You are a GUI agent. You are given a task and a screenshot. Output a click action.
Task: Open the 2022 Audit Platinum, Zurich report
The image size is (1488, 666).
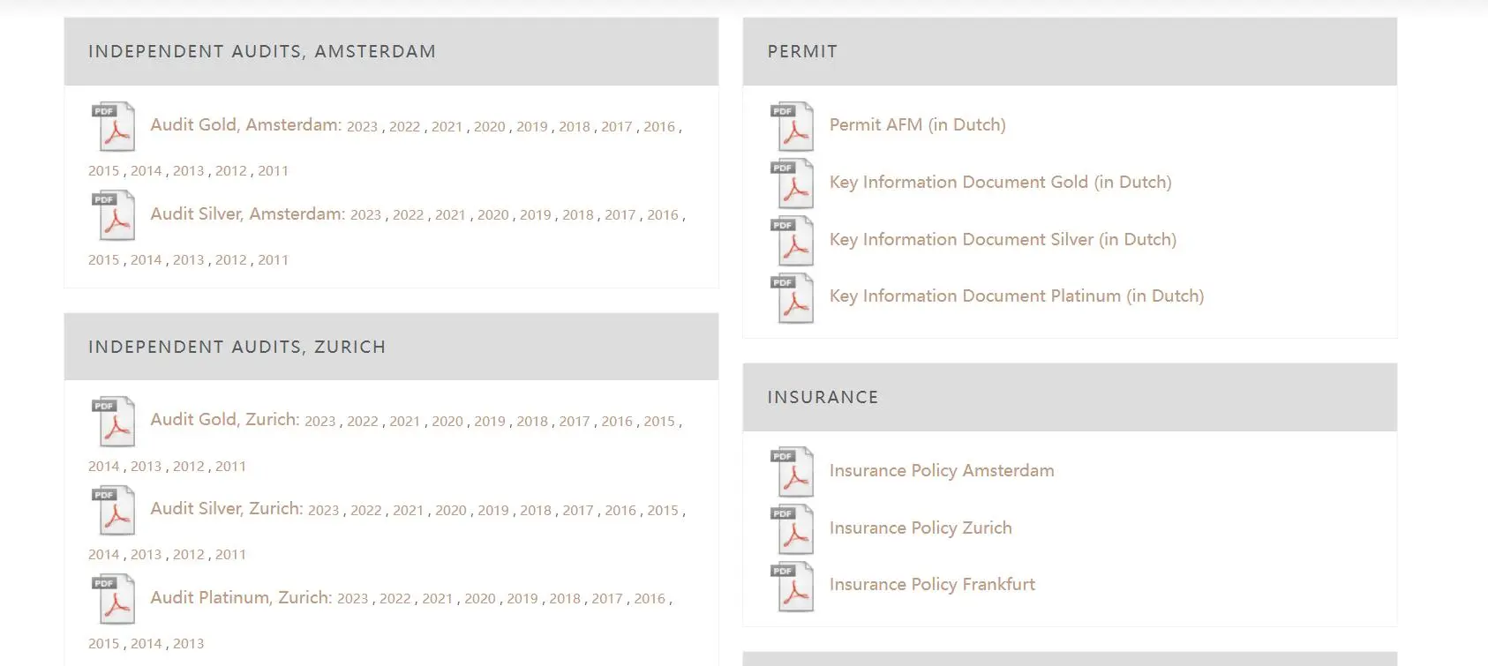395,599
